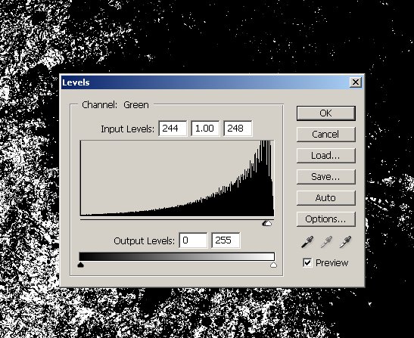Select the gray point eyedropper
Viewport: 414px width, 338px height.
click(x=326, y=242)
